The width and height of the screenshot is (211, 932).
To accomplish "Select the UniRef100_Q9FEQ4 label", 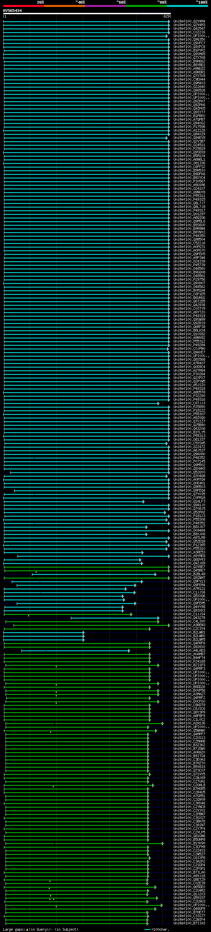I will point(189,490).
